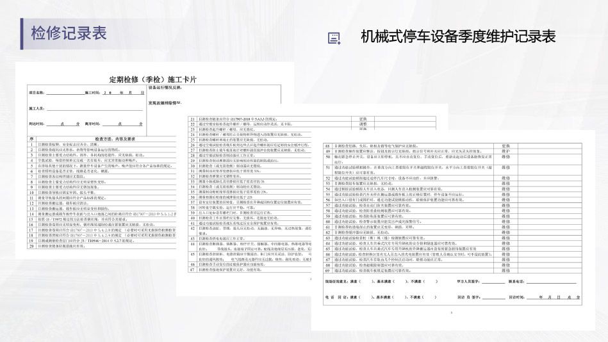Screen dimensions: 608x342
Task: Select the heading 机械式停车设备季度维护记录表
Action: 458,37
